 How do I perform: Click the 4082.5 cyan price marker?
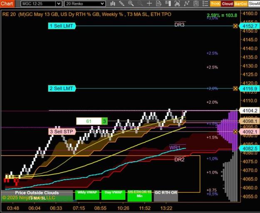[249, 148]
